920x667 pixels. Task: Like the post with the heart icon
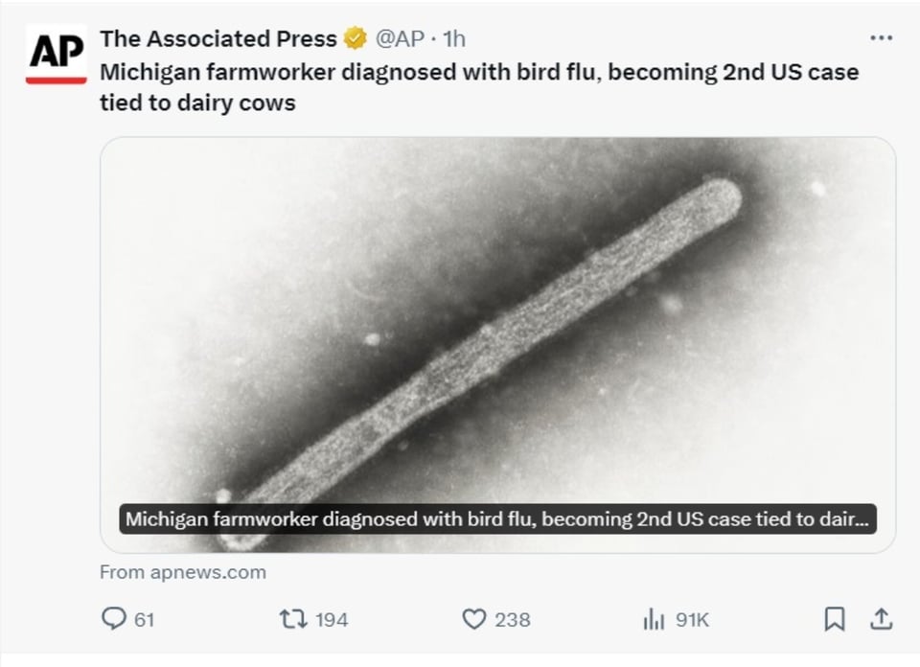click(474, 619)
